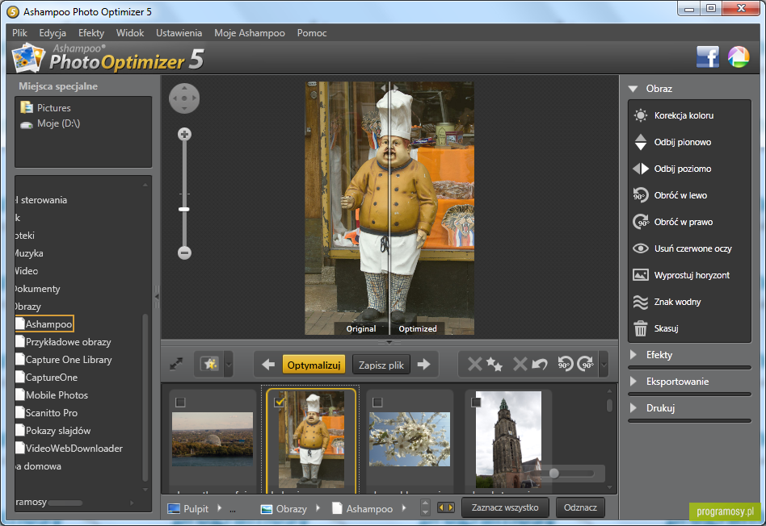766x526 pixels.
Task: Open the Picasa upload icon
Action: (x=739, y=57)
